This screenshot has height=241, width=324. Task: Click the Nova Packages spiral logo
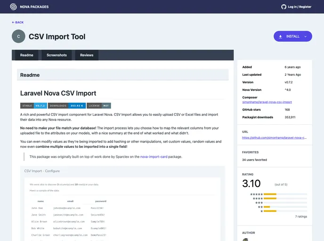click(14, 7)
